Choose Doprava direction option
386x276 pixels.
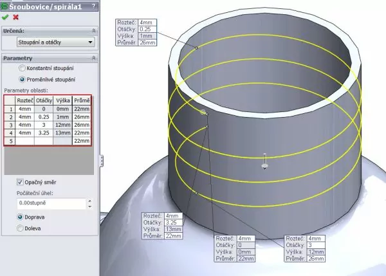coord(20,217)
